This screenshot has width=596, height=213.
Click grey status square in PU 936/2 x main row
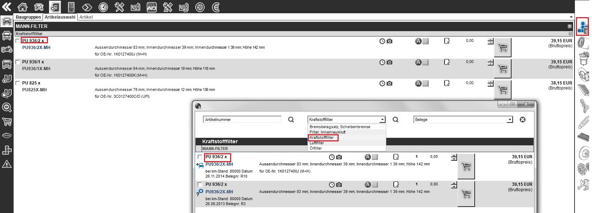pos(426,41)
